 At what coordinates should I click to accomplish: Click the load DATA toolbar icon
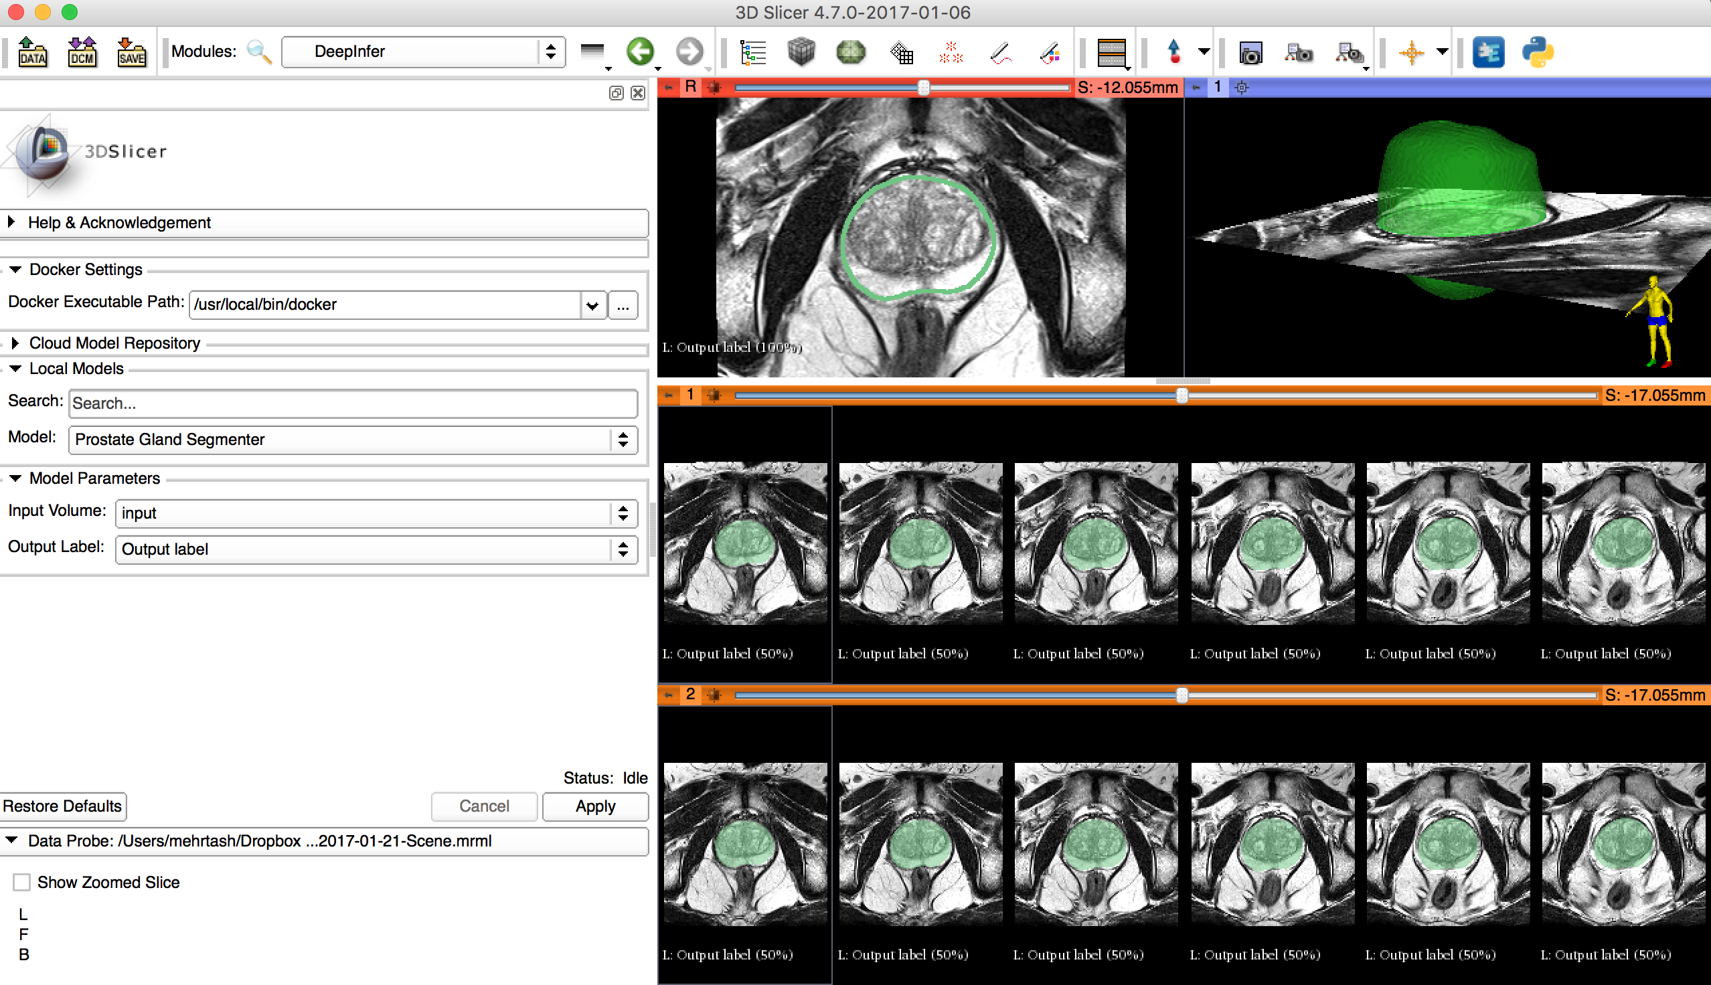(x=33, y=52)
